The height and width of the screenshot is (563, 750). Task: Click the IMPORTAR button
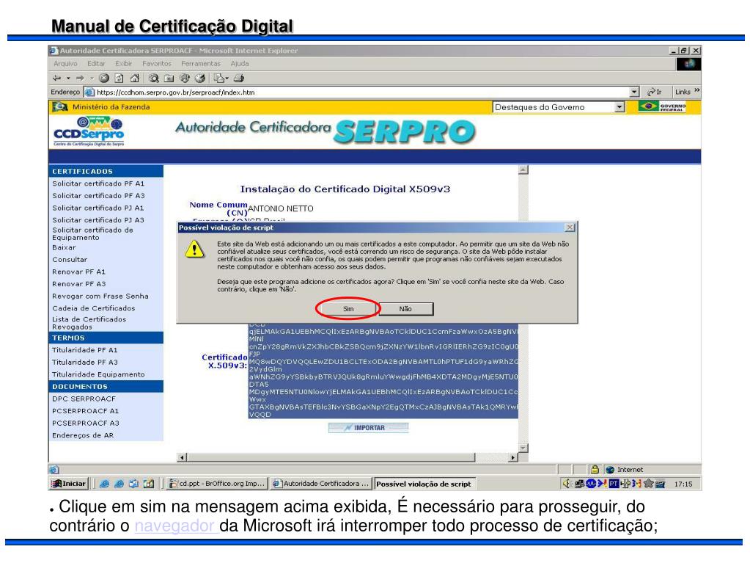[x=368, y=427]
